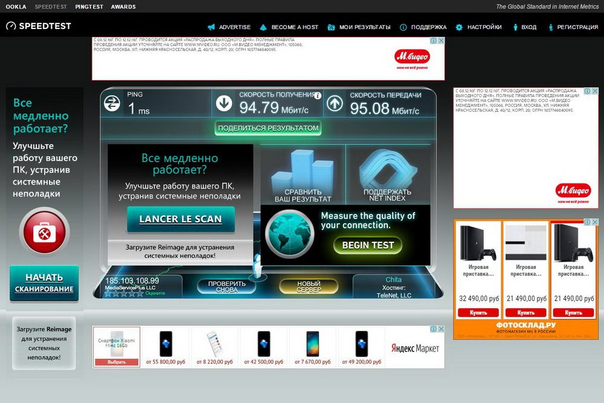
Task: Open the PINGTEST top tab
Action: click(89, 7)
